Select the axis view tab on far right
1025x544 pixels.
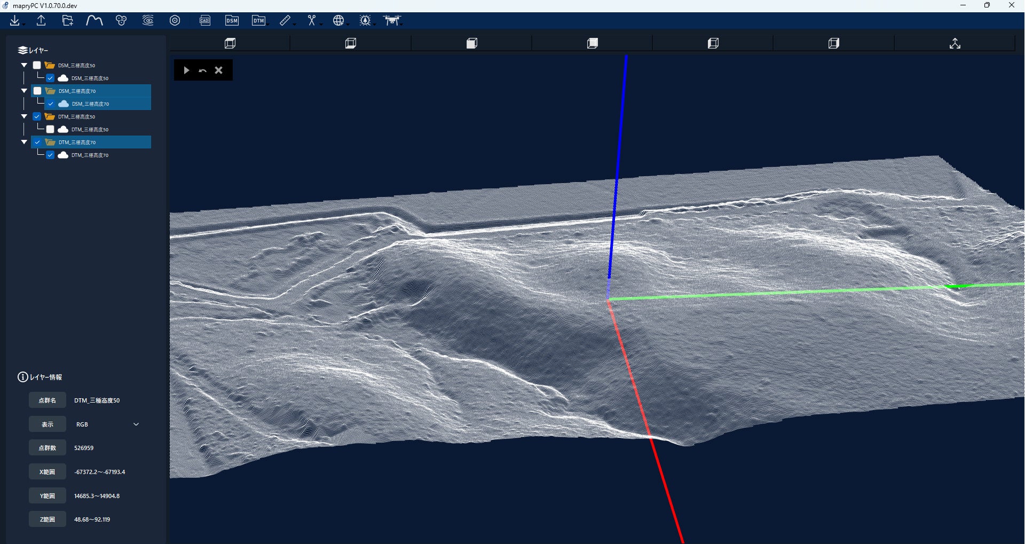point(955,43)
